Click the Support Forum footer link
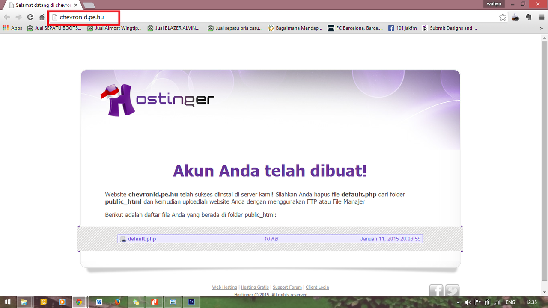Image resolution: width=548 pixels, height=308 pixels. tap(287, 287)
